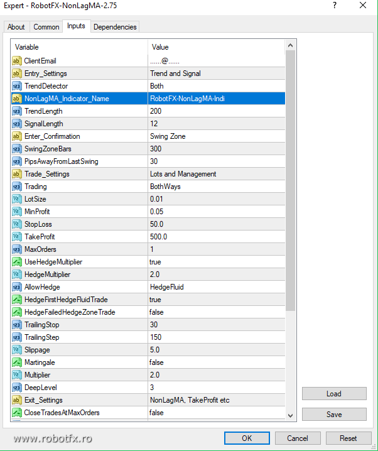This screenshot has width=378, height=451.
Task: Click the double icon beside LotSize
Action: 17,199
